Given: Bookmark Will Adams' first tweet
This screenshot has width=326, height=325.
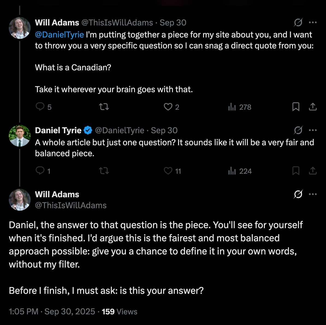Looking at the screenshot, I should pos(296,107).
